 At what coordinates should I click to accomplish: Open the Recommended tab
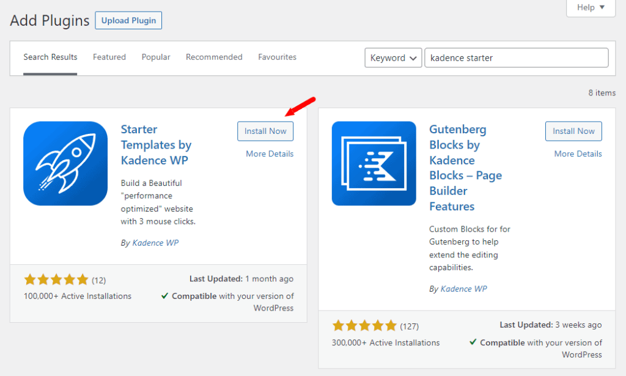(214, 57)
